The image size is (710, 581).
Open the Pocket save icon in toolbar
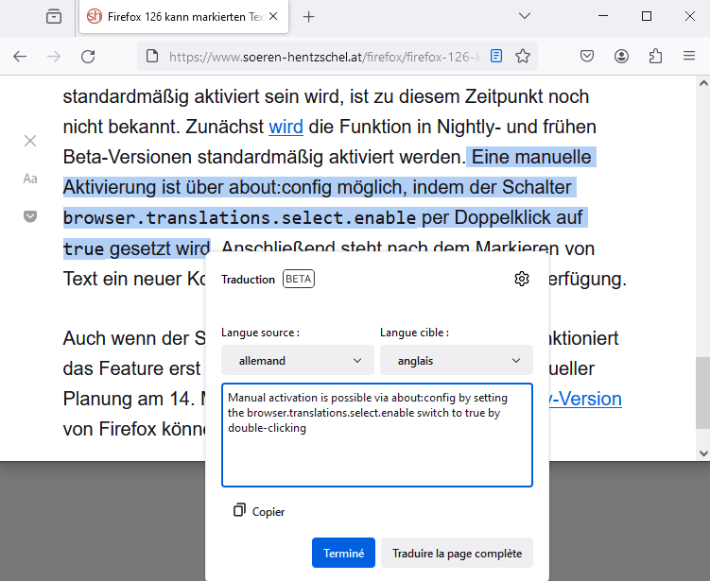586,56
